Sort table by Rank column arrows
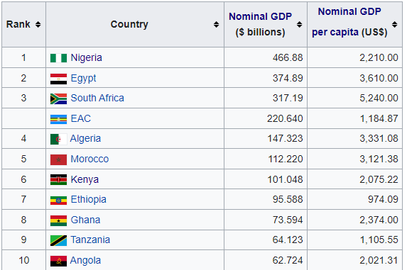407x270 pixels. click(x=38, y=24)
